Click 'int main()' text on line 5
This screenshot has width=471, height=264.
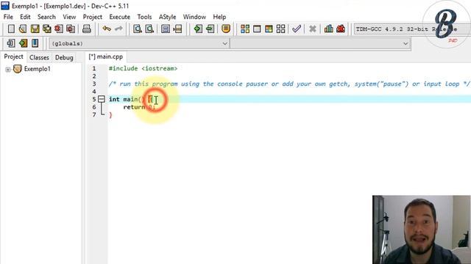coord(127,99)
